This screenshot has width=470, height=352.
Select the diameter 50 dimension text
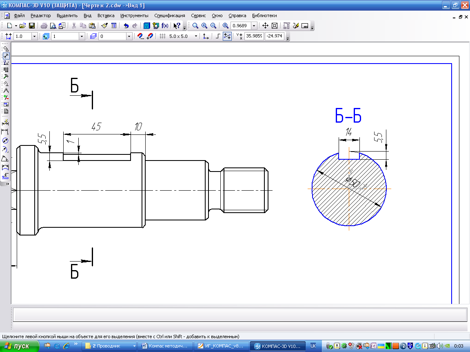353,182
